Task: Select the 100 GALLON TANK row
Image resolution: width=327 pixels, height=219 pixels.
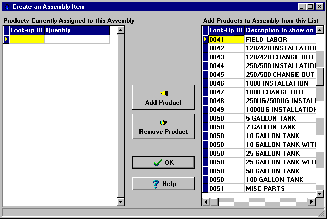Action: 279,180
